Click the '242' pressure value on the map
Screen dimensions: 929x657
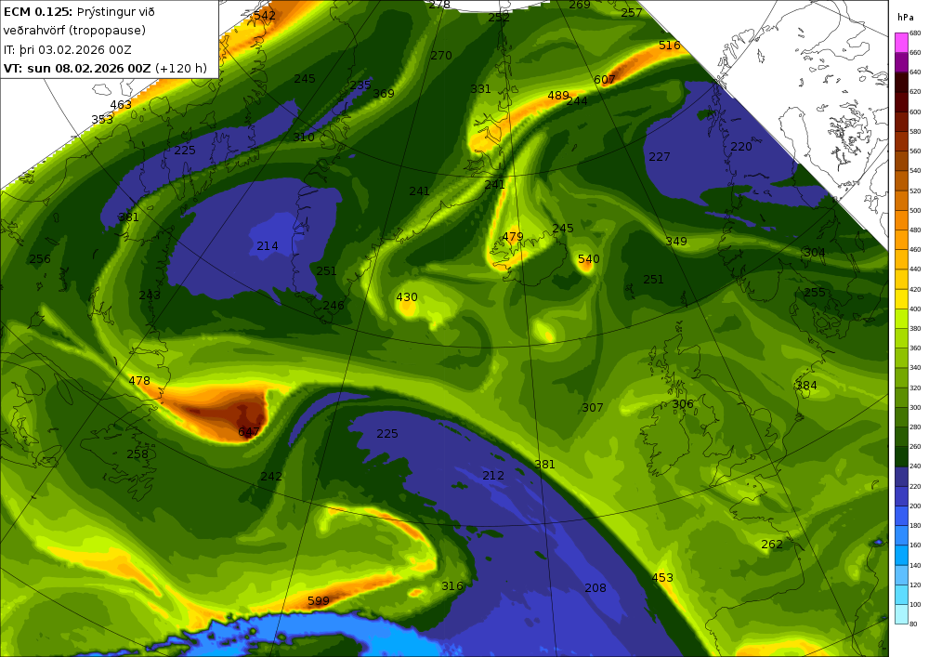tap(271, 477)
